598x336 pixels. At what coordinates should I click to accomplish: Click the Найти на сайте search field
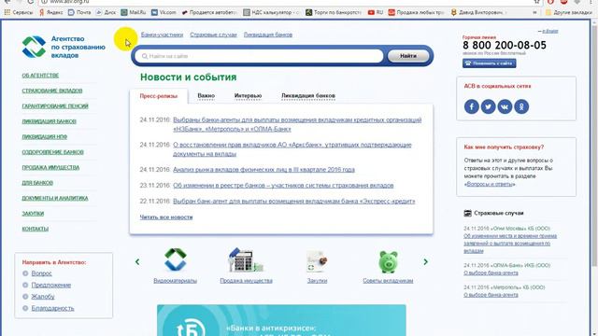coord(259,56)
